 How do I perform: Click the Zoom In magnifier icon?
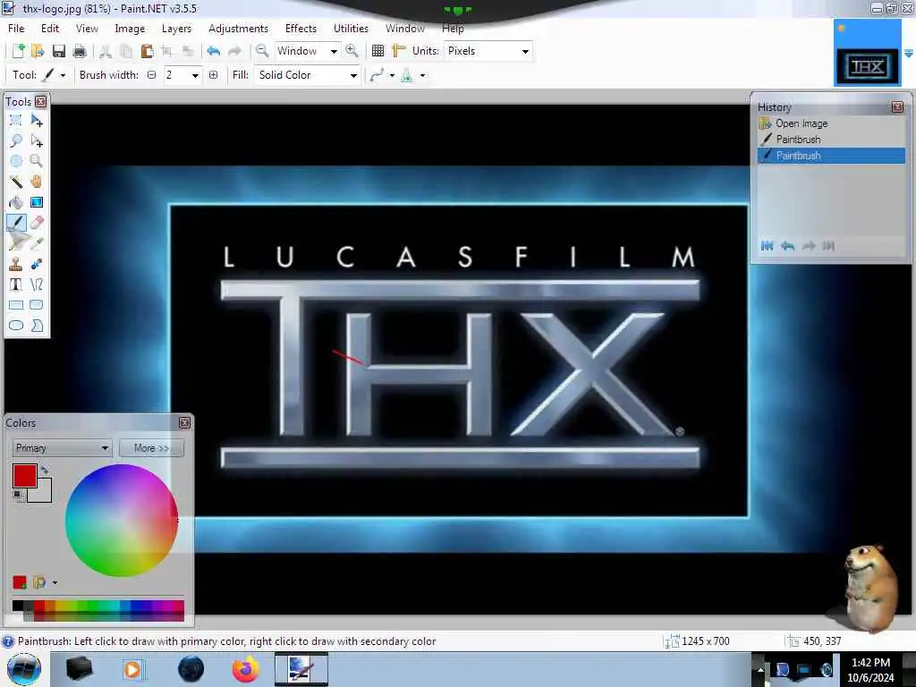click(x=352, y=51)
